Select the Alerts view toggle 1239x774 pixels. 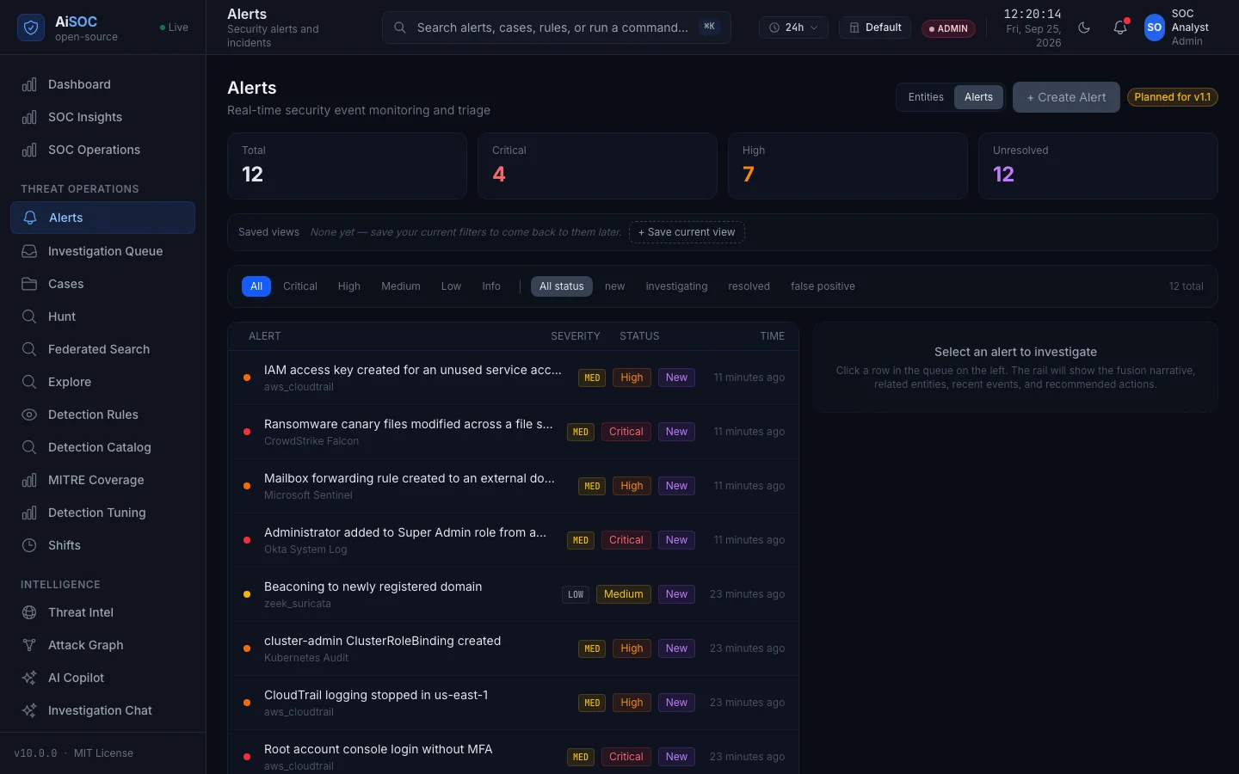click(978, 97)
